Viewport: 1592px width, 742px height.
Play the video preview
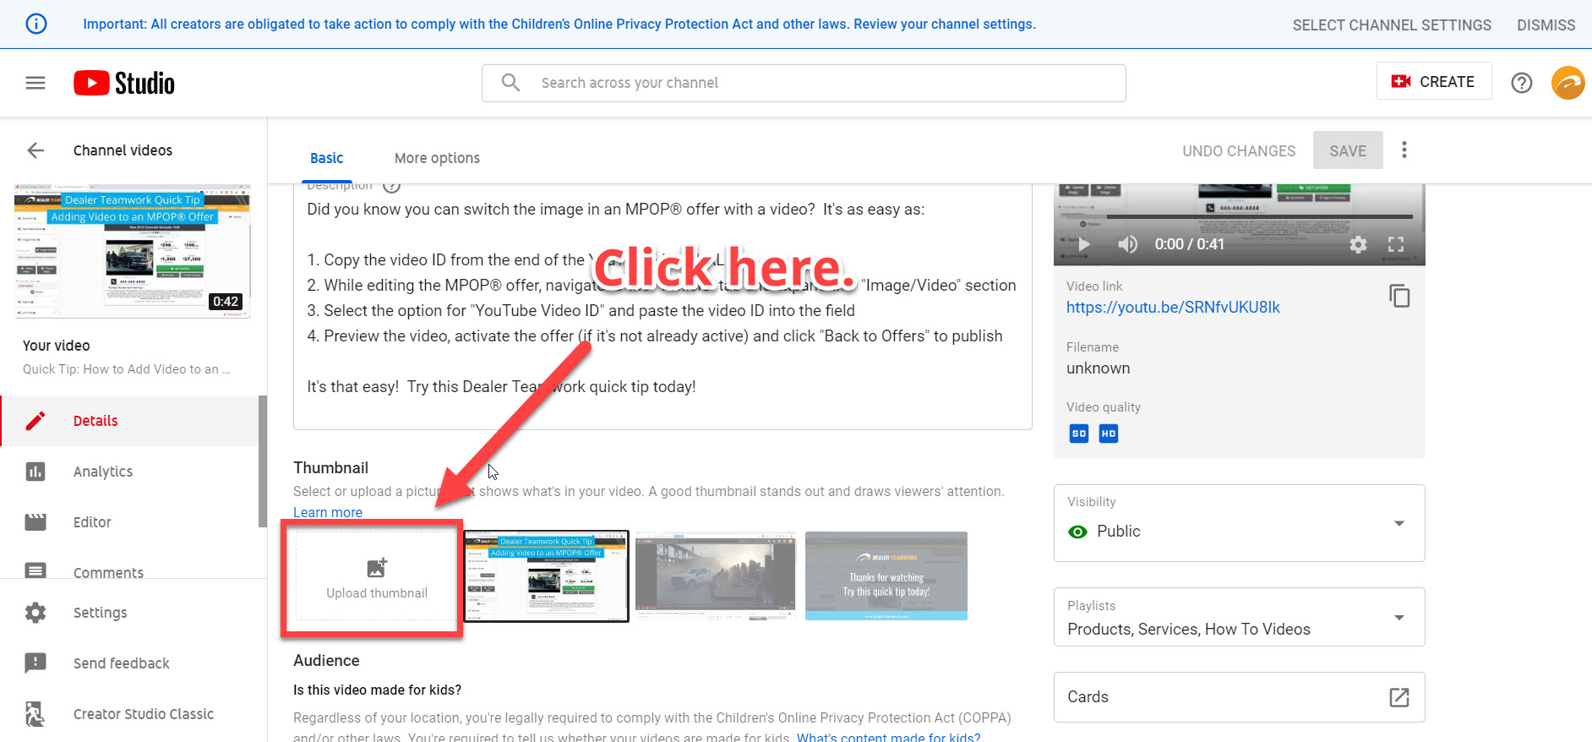coord(1084,244)
